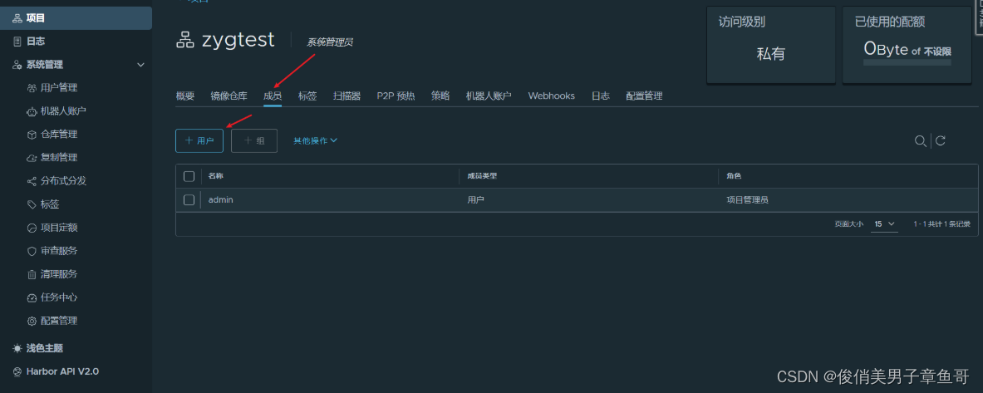
Task: Collapse the 系统管理 sidebar section chevron
Action: click(x=141, y=65)
